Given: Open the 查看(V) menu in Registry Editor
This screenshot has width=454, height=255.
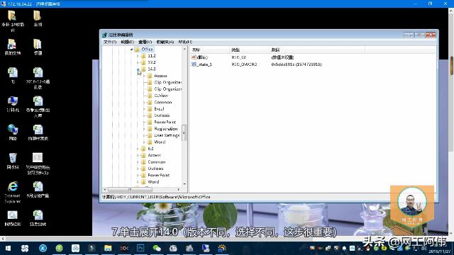Looking at the screenshot, I should (x=145, y=42).
